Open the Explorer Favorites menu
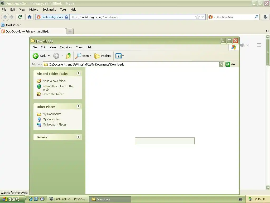This screenshot has width=270, height=203. (x=66, y=47)
